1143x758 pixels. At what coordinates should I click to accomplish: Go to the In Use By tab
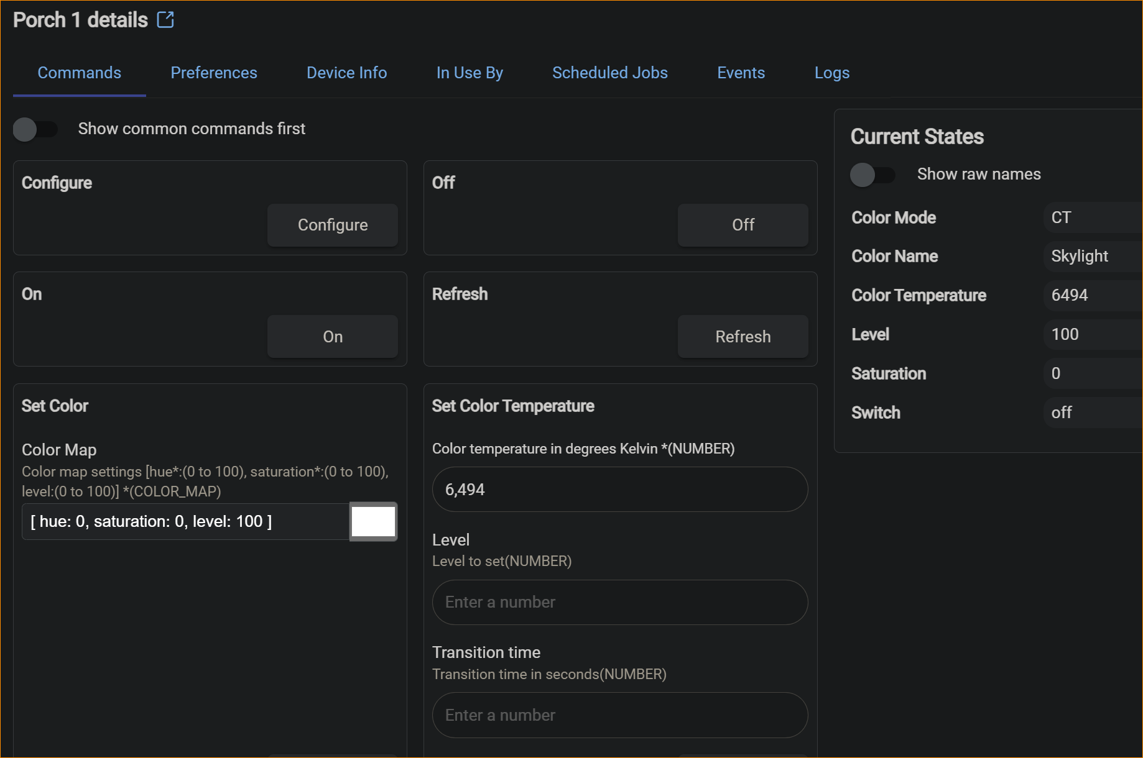[469, 73]
